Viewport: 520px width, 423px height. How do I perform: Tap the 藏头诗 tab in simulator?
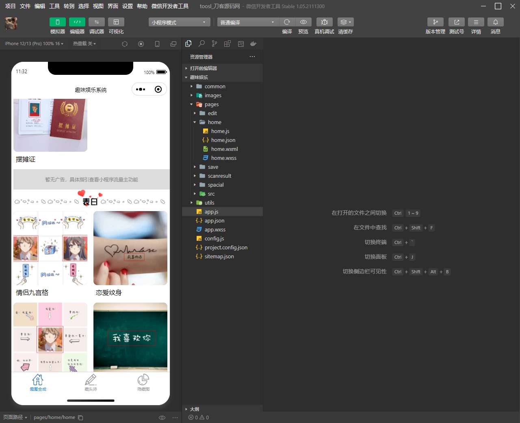91,383
